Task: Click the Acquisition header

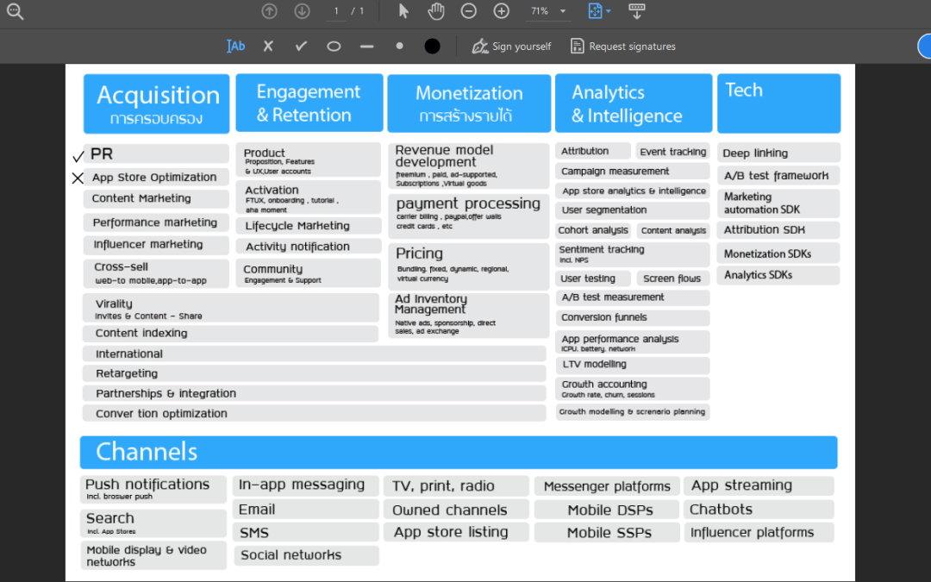Action: tap(157, 103)
